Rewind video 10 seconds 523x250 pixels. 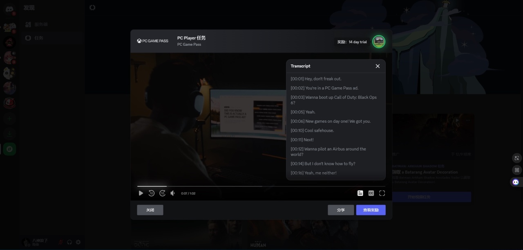(x=152, y=193)
